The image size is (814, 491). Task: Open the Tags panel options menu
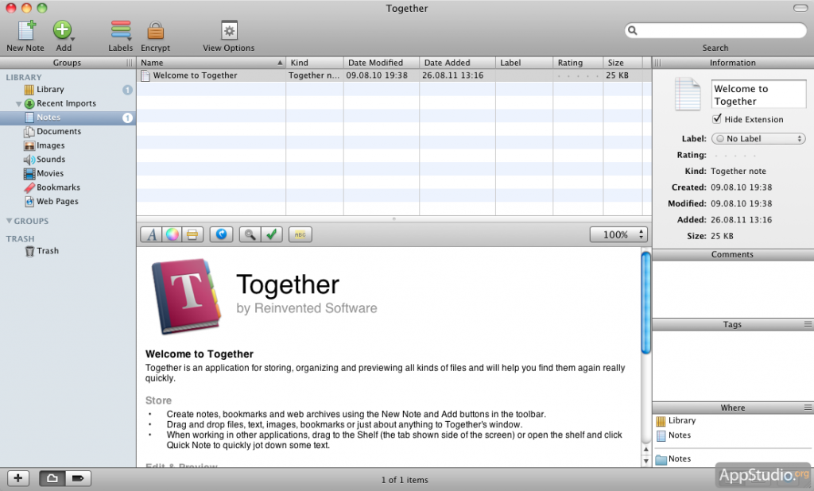coord(808,324)
